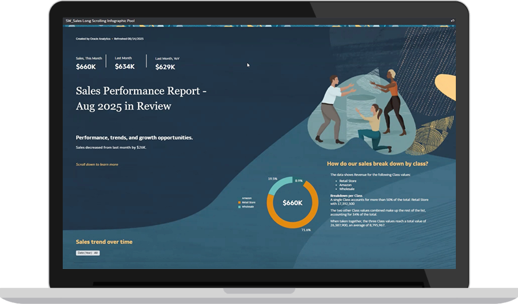Click the Scroll down to learn more link
The image size is (518, 304).
click(x=97, y=164)
